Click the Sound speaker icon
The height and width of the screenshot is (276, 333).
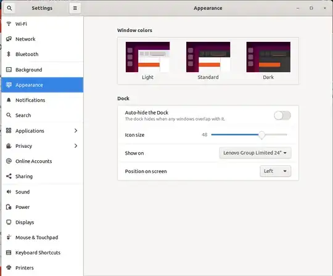tap(9, 192)
